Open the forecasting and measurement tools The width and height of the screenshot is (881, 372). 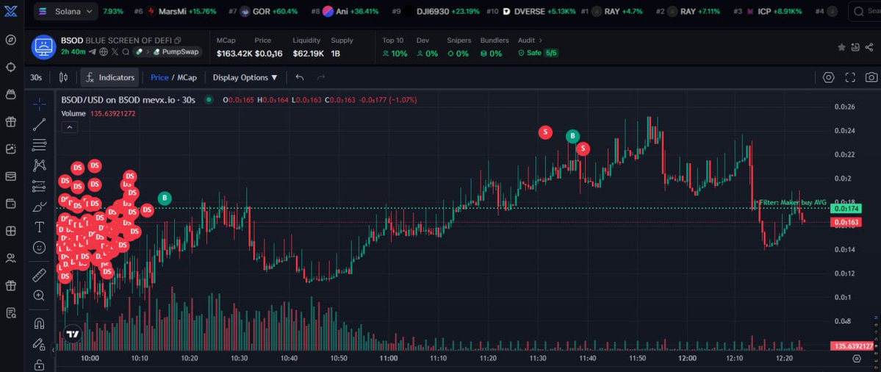[40, 185]
